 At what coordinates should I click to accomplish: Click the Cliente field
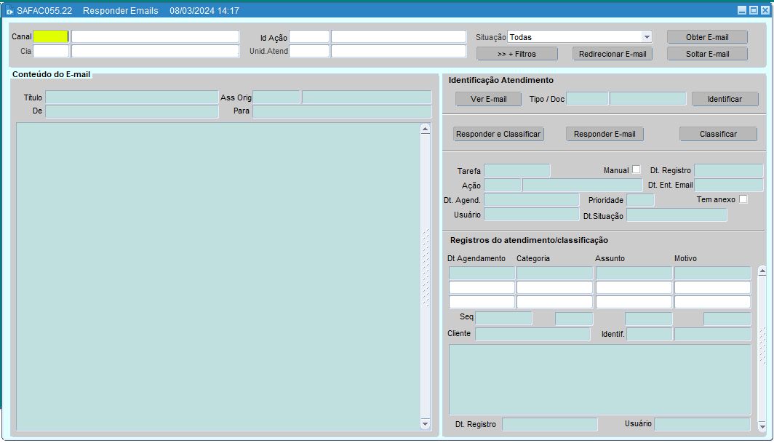(532, 334)
